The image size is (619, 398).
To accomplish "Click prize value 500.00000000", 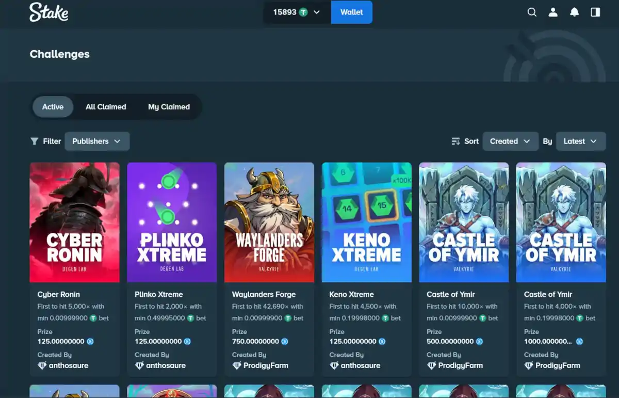I will (x=450, y=342).
